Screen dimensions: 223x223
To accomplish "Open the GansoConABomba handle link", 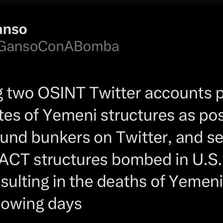I will [59, 46].
